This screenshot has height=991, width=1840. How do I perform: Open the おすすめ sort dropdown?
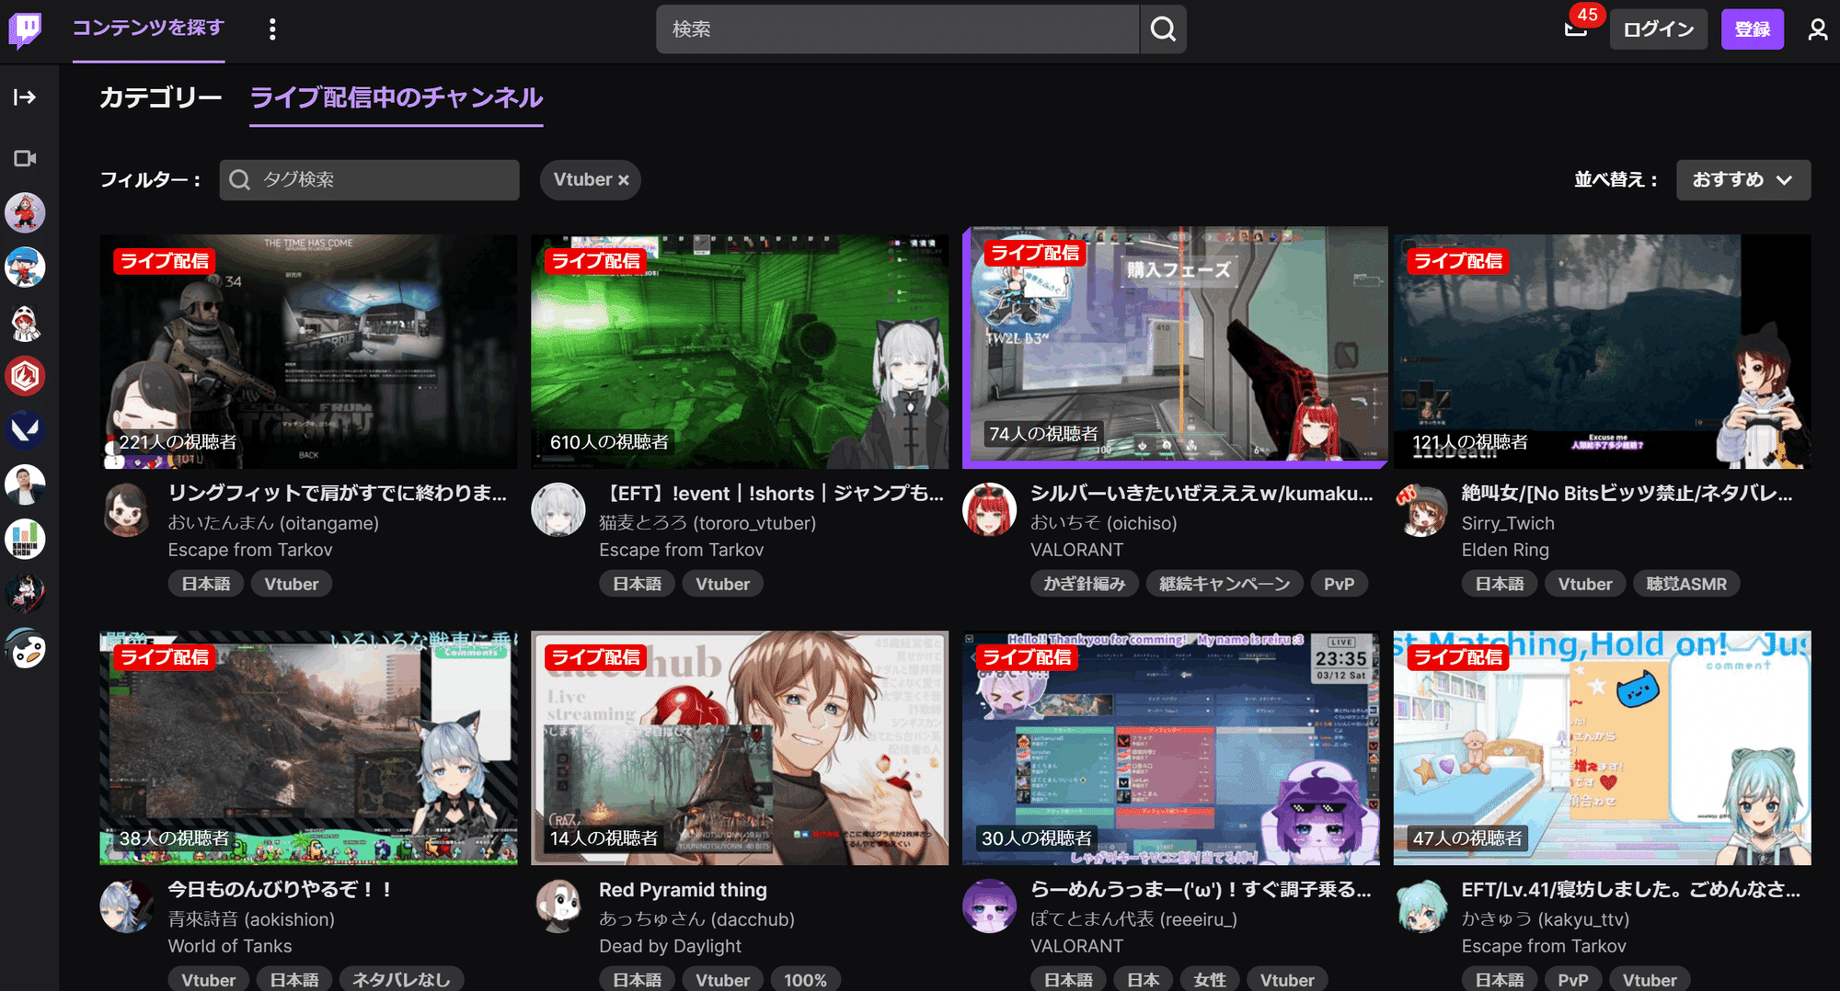[1742, 180]
